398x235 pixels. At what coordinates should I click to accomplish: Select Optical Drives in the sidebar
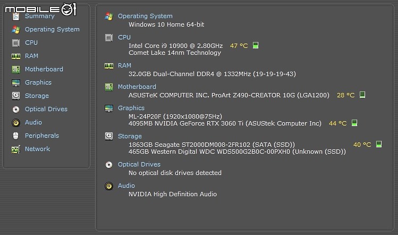[46, 109]
